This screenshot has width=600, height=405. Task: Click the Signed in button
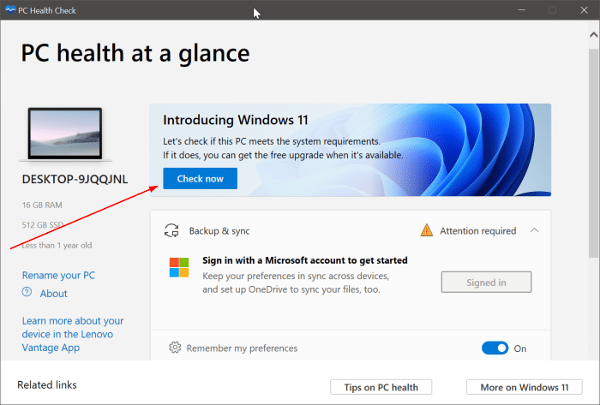(486, 282)
